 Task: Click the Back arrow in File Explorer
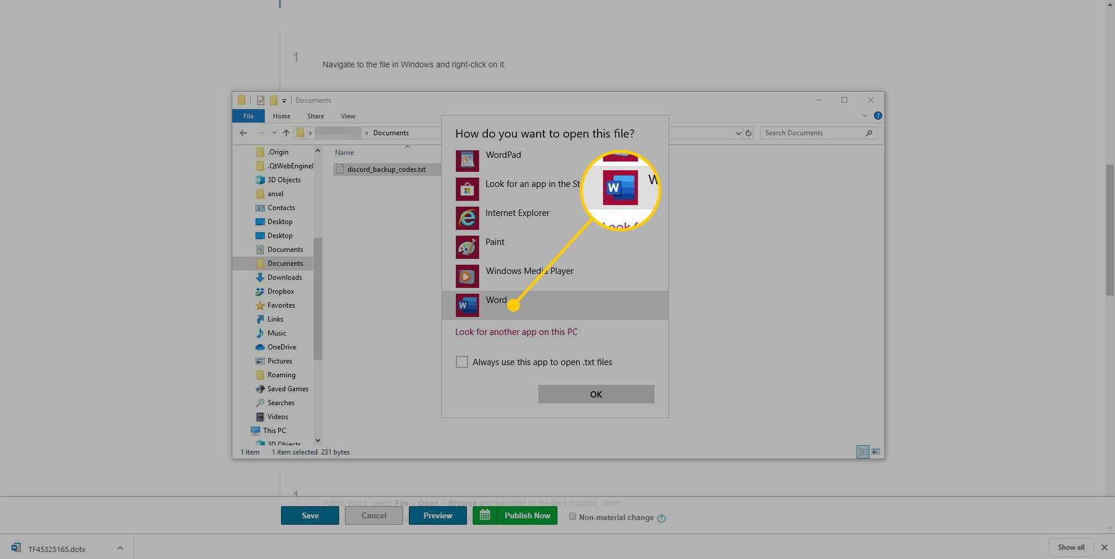point(243,133)
